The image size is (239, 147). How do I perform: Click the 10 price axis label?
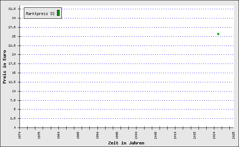coord(13,91)
